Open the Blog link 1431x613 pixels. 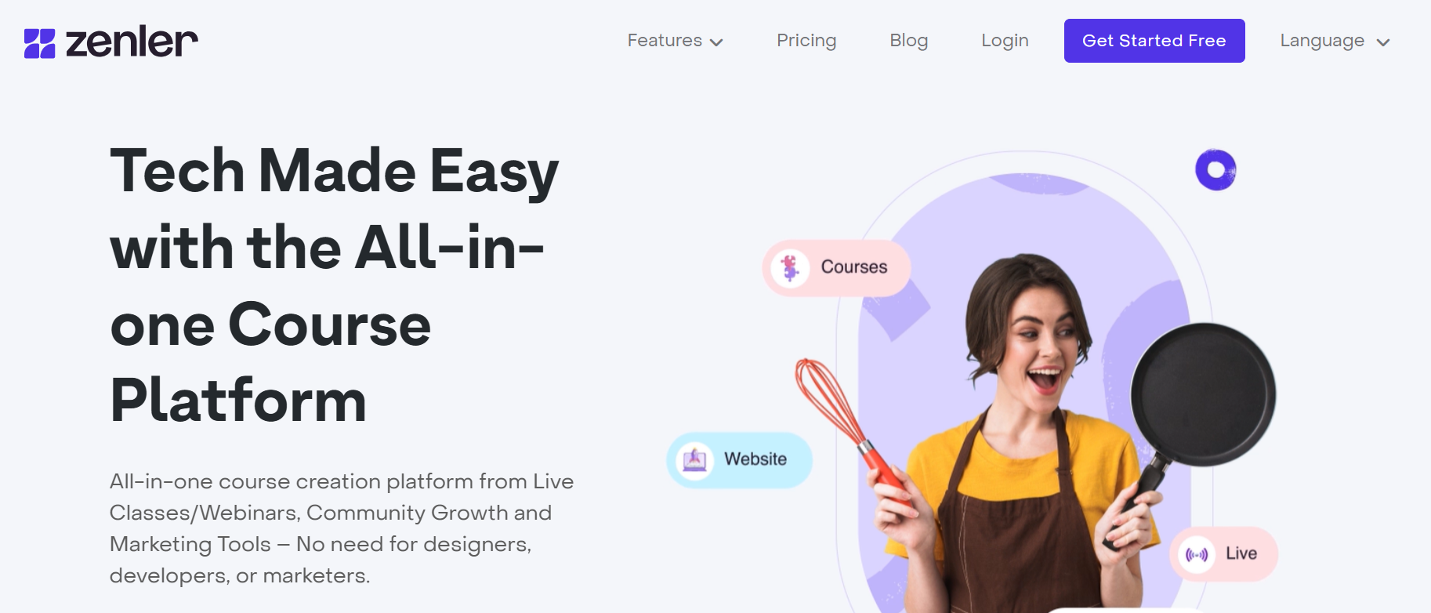(909, 41)
